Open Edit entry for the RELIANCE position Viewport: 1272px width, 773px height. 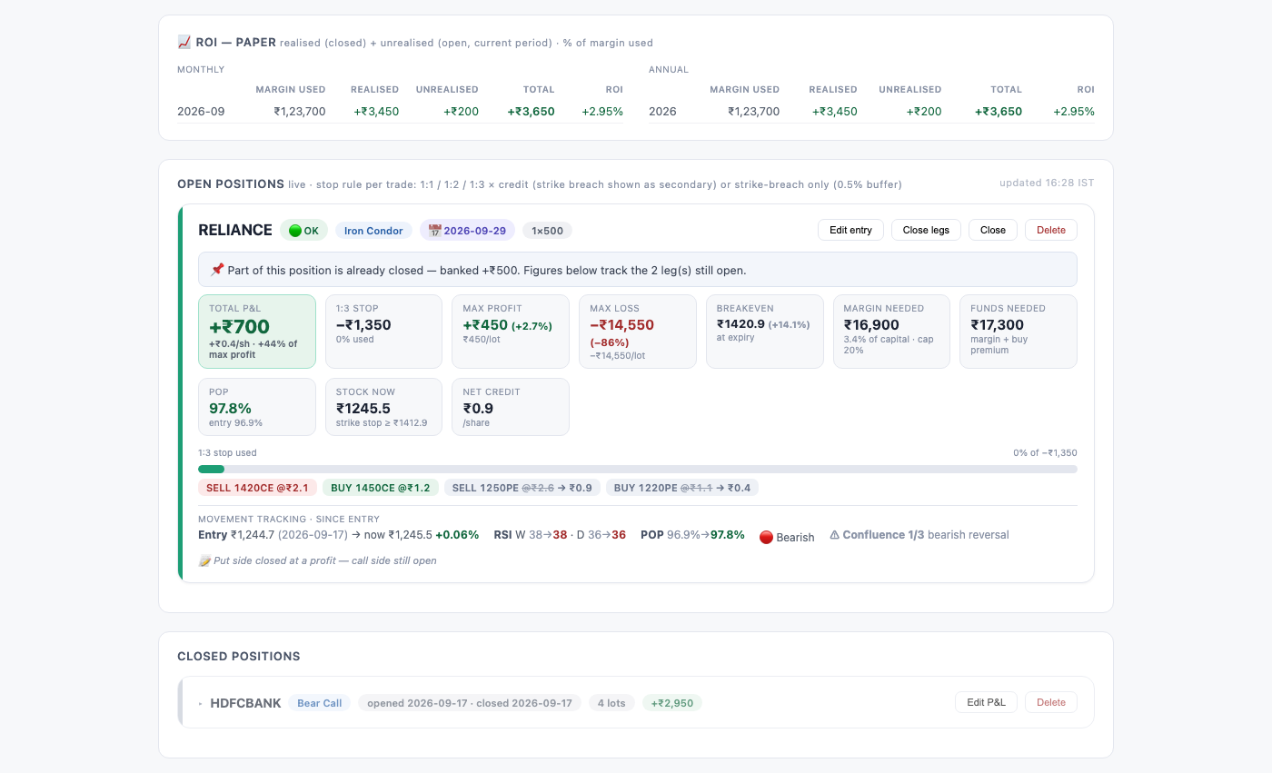pos(850,230)
